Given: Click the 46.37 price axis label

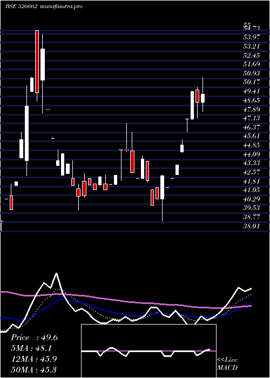Looking at the screenshot, I should pos(252,127).
